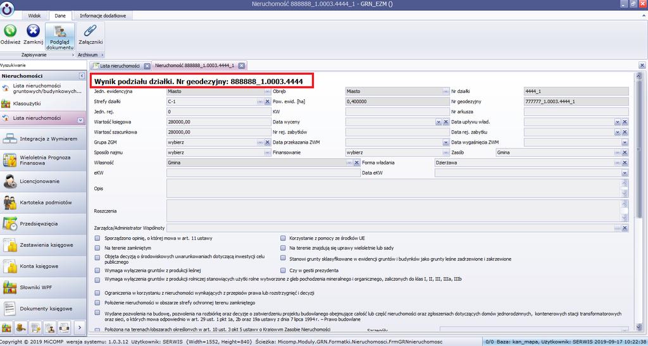
Task: Close the Nieruchomość 888888_1.0003.4444_1 tab
Action: coord(242,66)
